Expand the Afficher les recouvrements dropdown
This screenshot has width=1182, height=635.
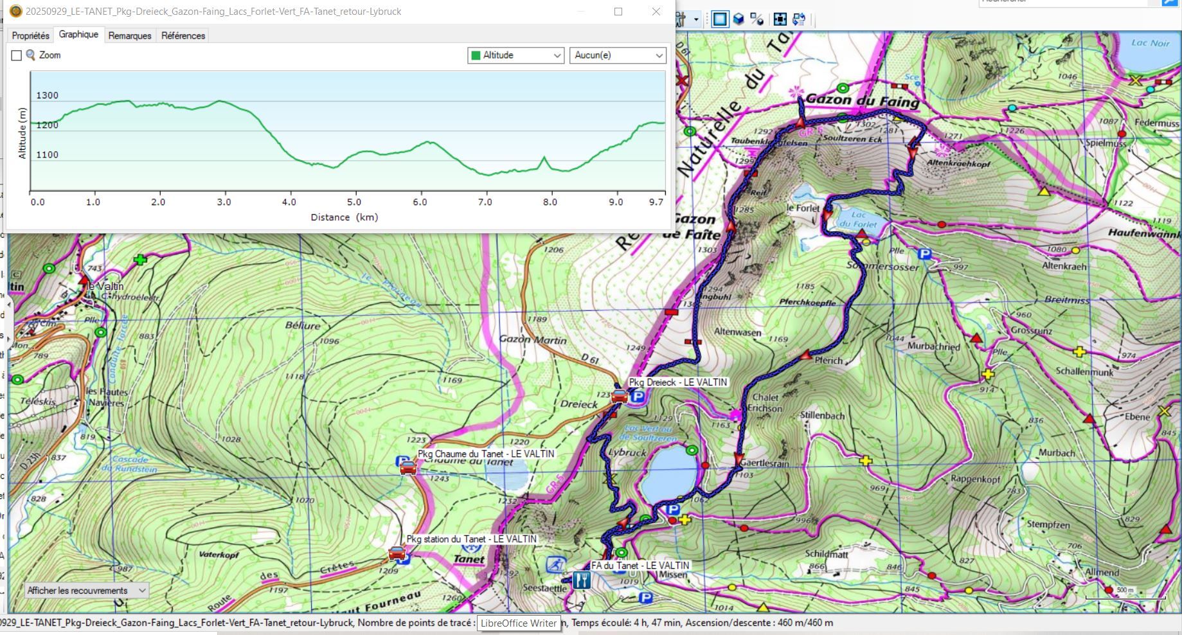click(86, 591)
